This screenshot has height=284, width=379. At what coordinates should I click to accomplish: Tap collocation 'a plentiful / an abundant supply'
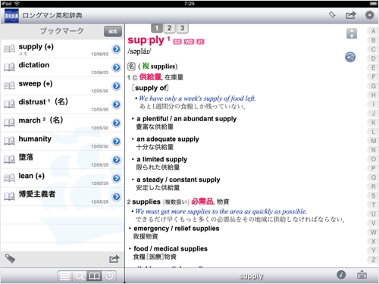click(x=186, y=119)
